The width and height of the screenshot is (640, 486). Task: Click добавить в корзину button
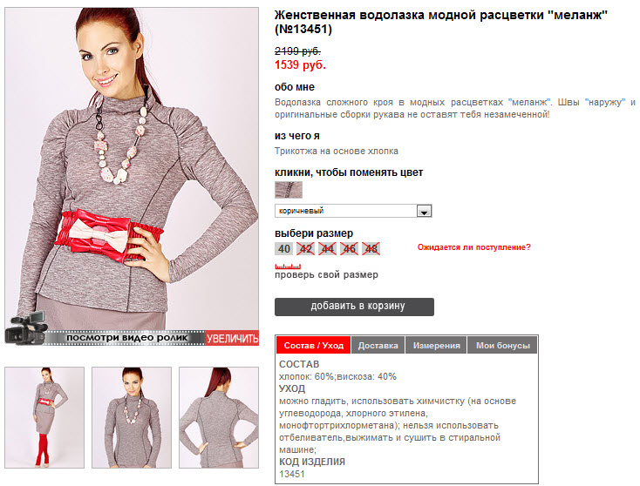click(x=354, y=307)
